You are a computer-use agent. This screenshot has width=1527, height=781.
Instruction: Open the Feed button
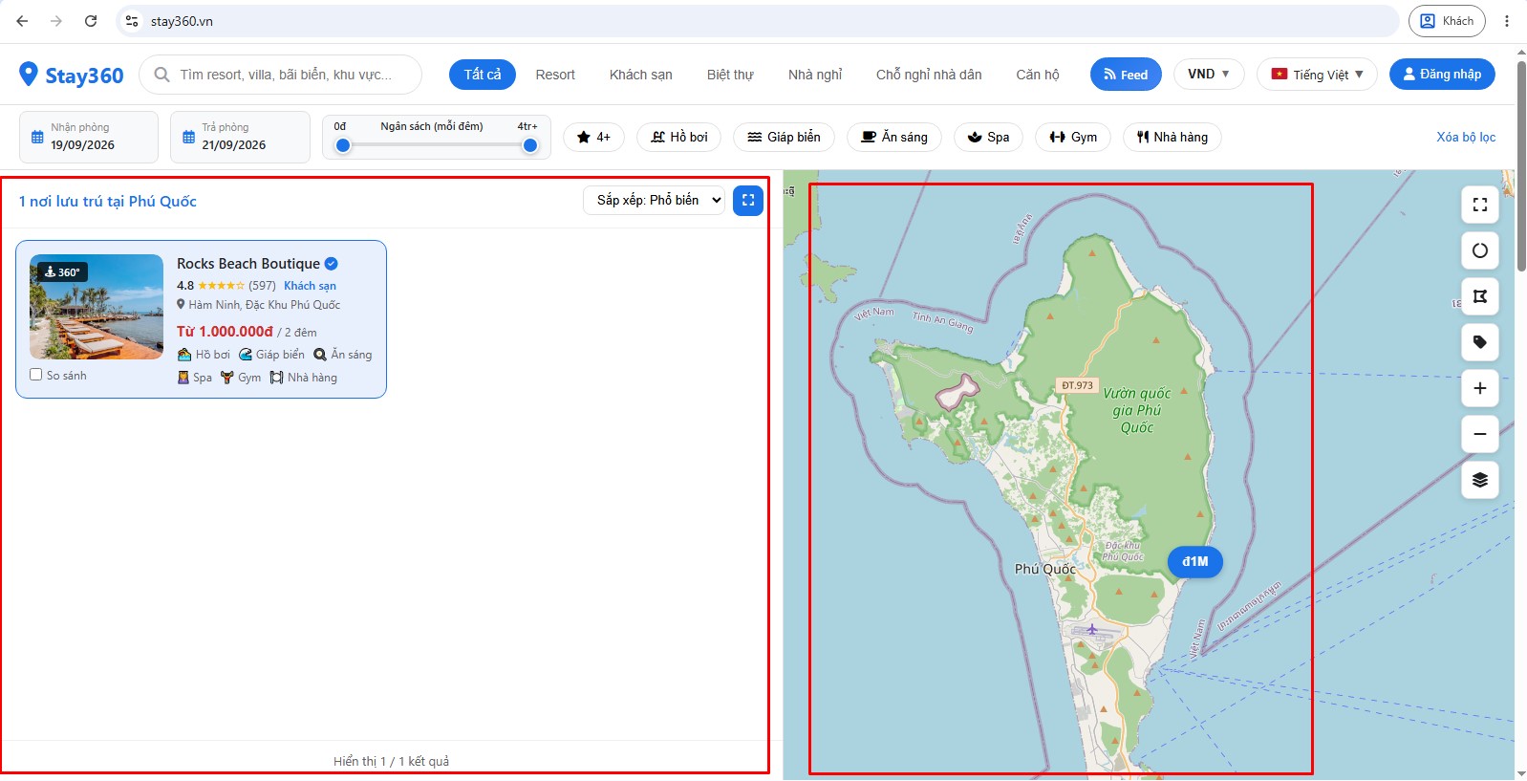tap(1126, 75)
